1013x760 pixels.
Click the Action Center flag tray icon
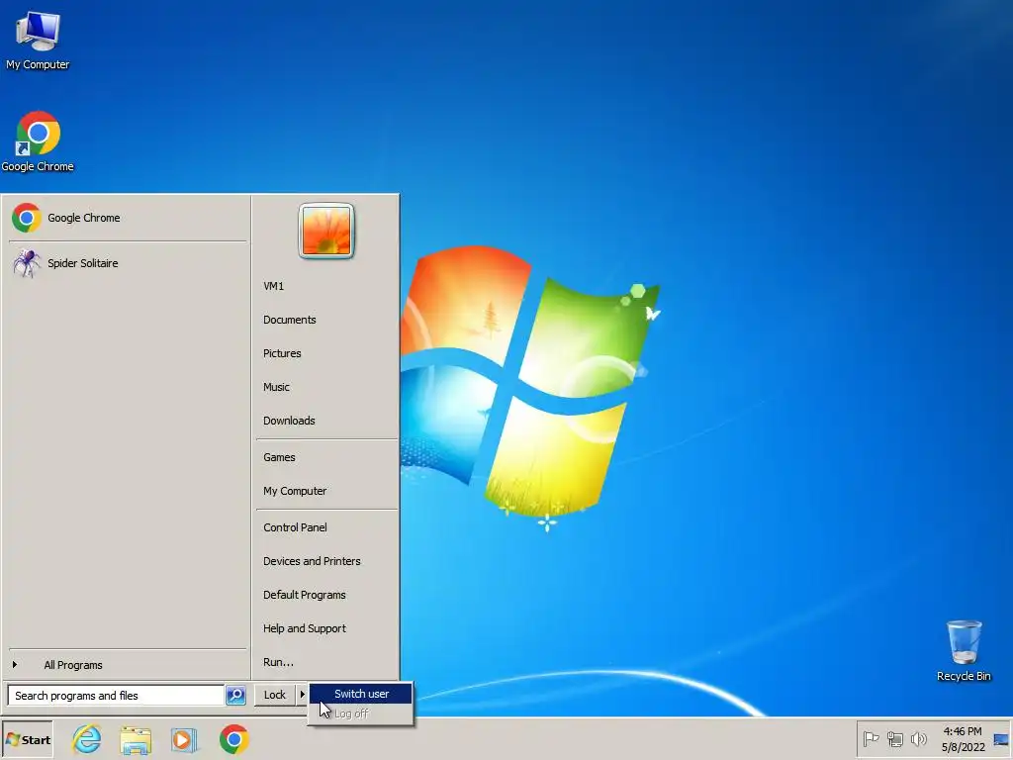point(871,738)
